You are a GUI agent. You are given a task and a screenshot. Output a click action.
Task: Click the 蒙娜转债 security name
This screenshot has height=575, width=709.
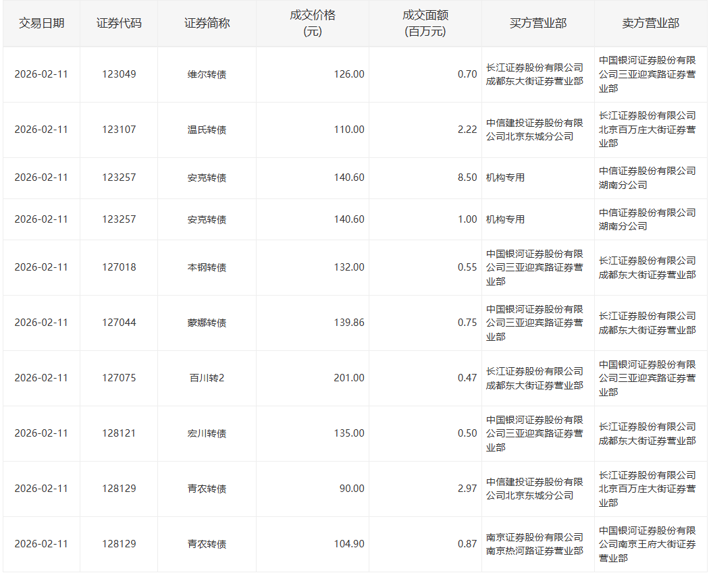click(x=207, y=323)
